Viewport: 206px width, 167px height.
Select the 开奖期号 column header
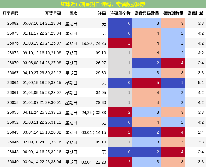tap(10, 13)
